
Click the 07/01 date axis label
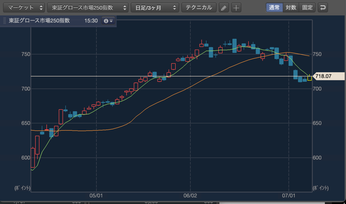click(289, 195)
